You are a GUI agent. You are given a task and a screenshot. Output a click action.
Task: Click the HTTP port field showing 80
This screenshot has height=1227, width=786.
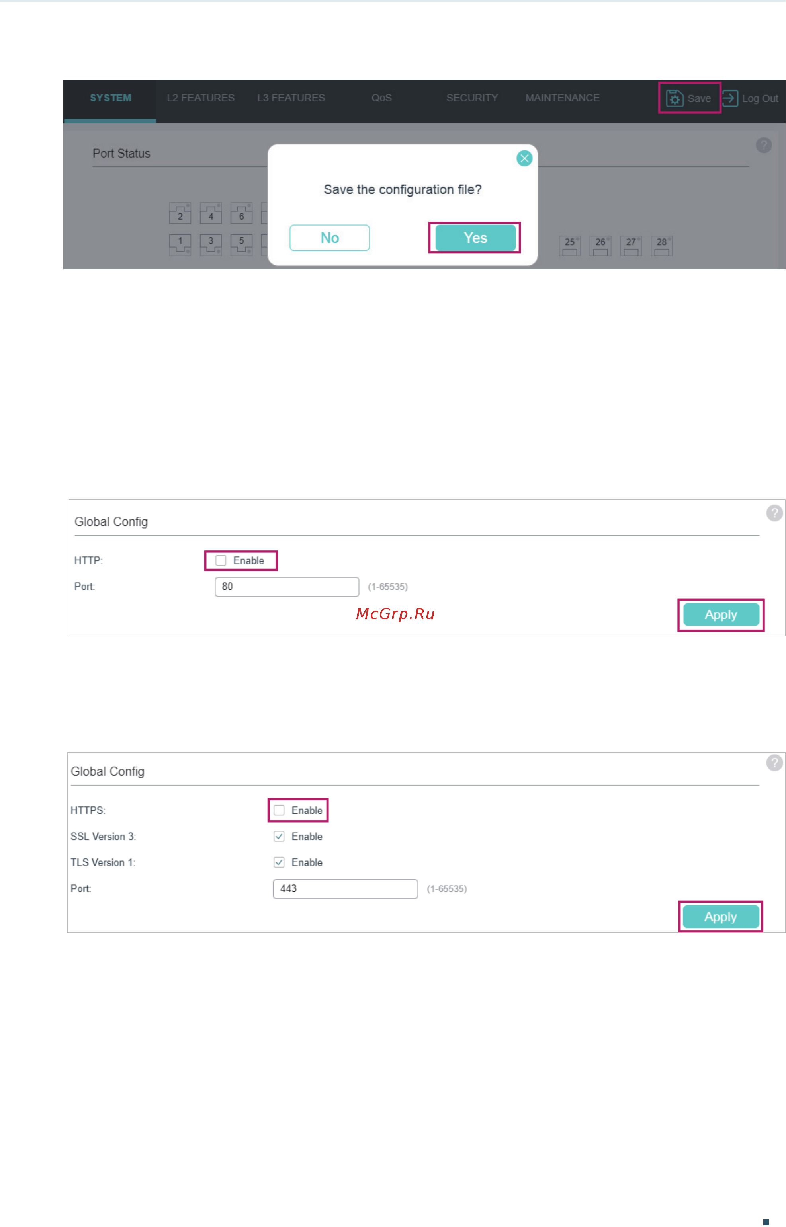[287, 587]
